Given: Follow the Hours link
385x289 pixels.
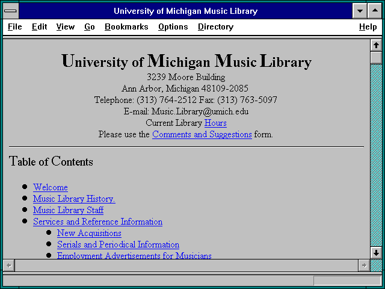Looking at the screenshot, I should pos(215,123).
